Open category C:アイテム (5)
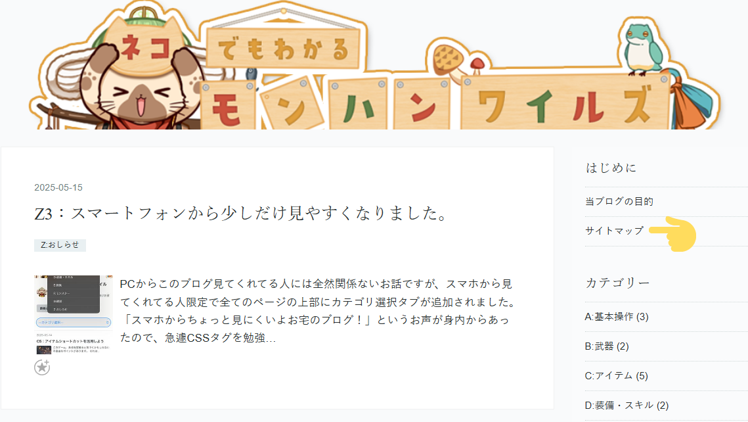This screenshot has height=422, width=748. point(617,376)
